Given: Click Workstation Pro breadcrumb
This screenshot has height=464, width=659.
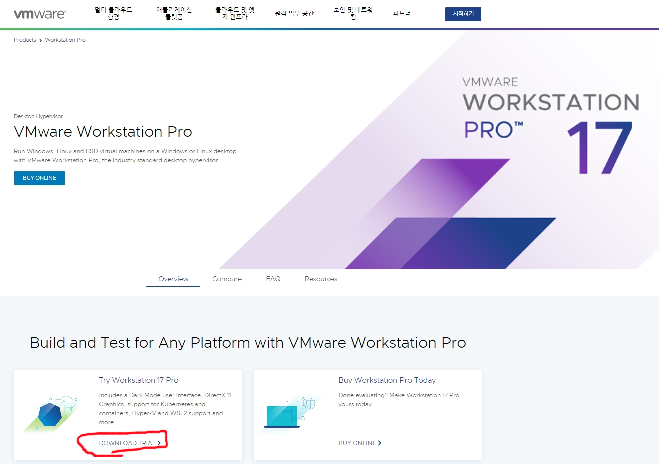Looking at the screenshot, I should (65, 40).
